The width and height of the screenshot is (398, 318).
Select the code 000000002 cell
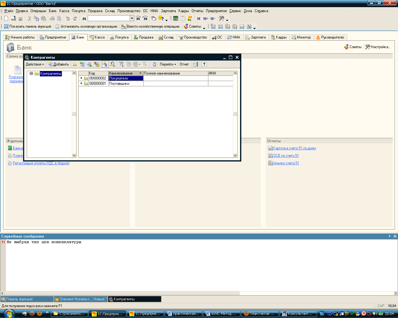tap(98, 78)
